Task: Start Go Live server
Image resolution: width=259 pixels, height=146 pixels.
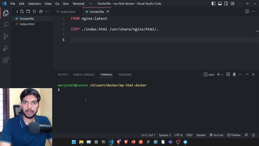Action: tap(217, 135)
